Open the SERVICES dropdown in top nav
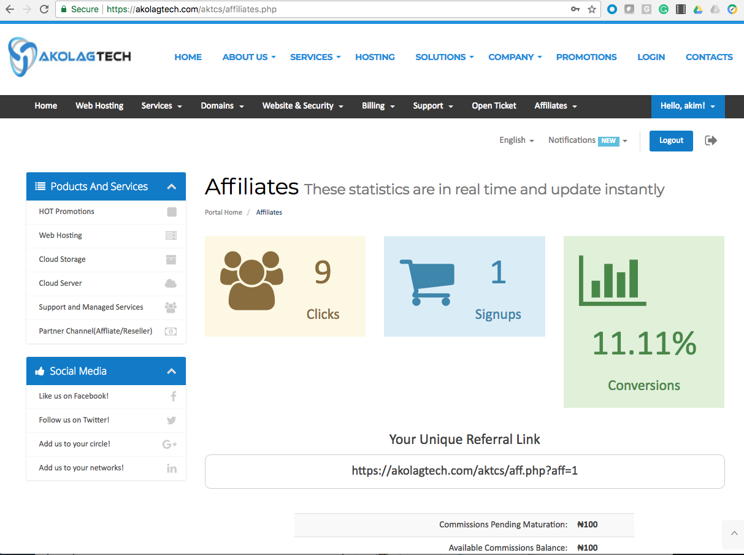 tap(315, 57)
